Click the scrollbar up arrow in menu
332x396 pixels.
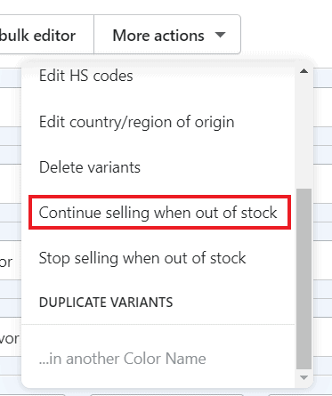click(304, 71)
